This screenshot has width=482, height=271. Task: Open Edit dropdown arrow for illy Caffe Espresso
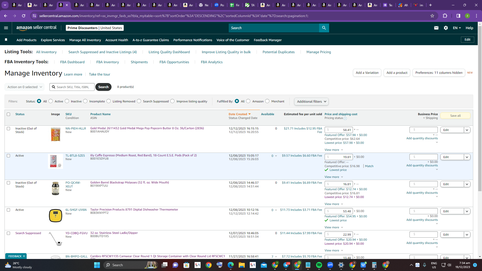click(x=467, y=157)
